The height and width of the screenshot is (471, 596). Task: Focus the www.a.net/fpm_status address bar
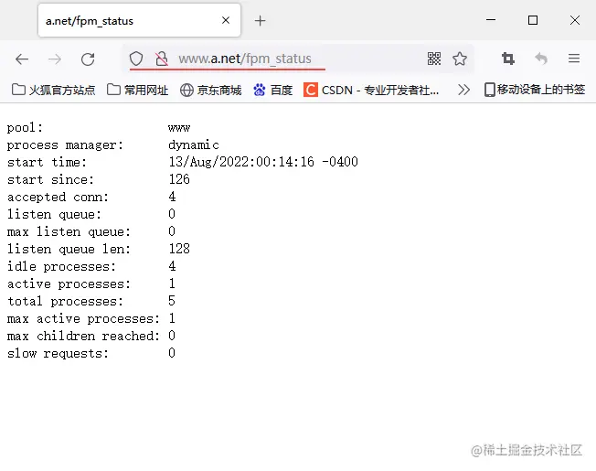[300, 59]
